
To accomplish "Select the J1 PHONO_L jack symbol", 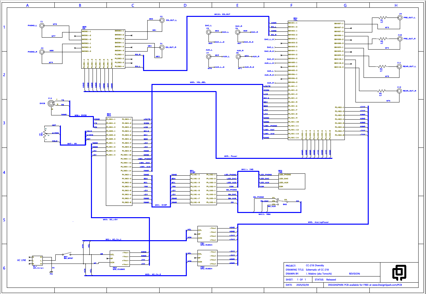I will point(42,25).
